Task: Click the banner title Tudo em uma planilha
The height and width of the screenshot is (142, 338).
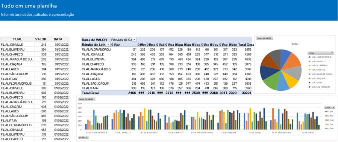Action: (29, 6)
